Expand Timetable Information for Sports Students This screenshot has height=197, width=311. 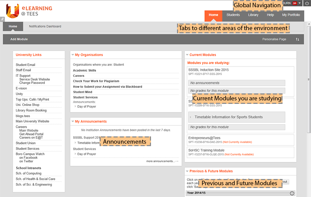191,117
